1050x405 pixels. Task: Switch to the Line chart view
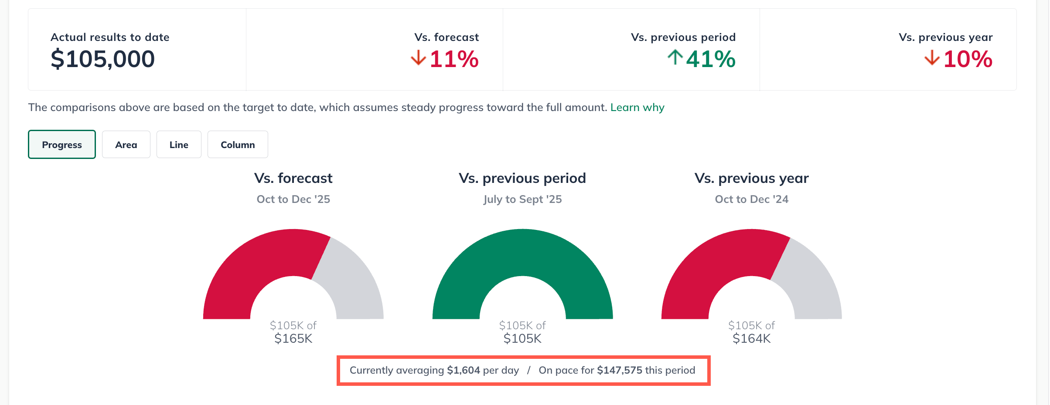point(179,145)
